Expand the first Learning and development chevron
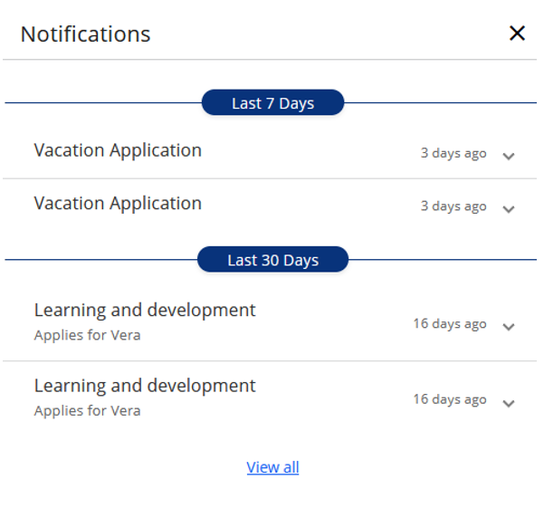The image size is (544, 508). [509, 327]
